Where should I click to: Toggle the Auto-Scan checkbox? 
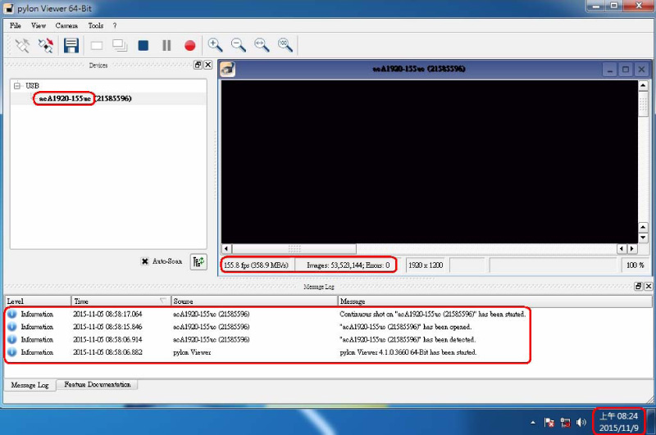click(144, 261)
